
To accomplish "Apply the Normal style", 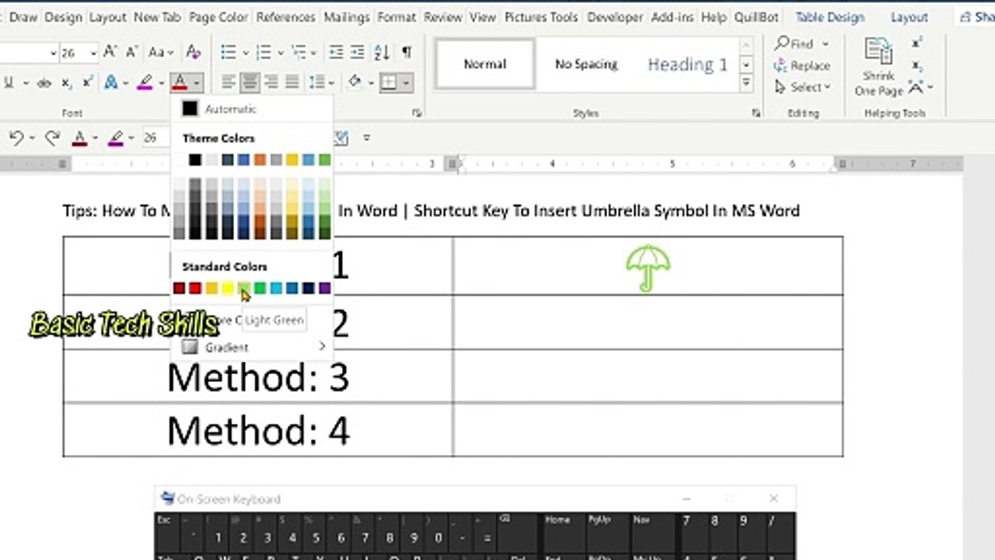I will pos(485,64).
